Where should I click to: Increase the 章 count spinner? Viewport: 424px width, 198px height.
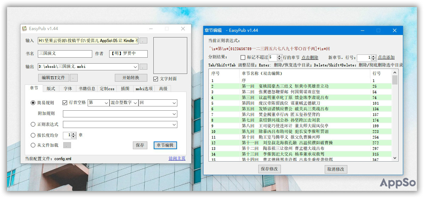(x=73, y=134)
